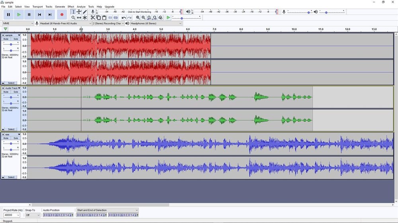Select the Zoom magnifier tool
Image resolution: width=398 pixels, height=223 pixels.
click(x=73, y=17)
